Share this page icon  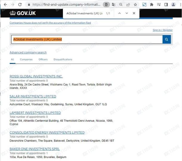[x=128, y=5]
